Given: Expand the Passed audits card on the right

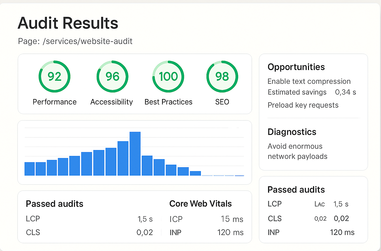Looking at the screenshot, I should (296, 190).
